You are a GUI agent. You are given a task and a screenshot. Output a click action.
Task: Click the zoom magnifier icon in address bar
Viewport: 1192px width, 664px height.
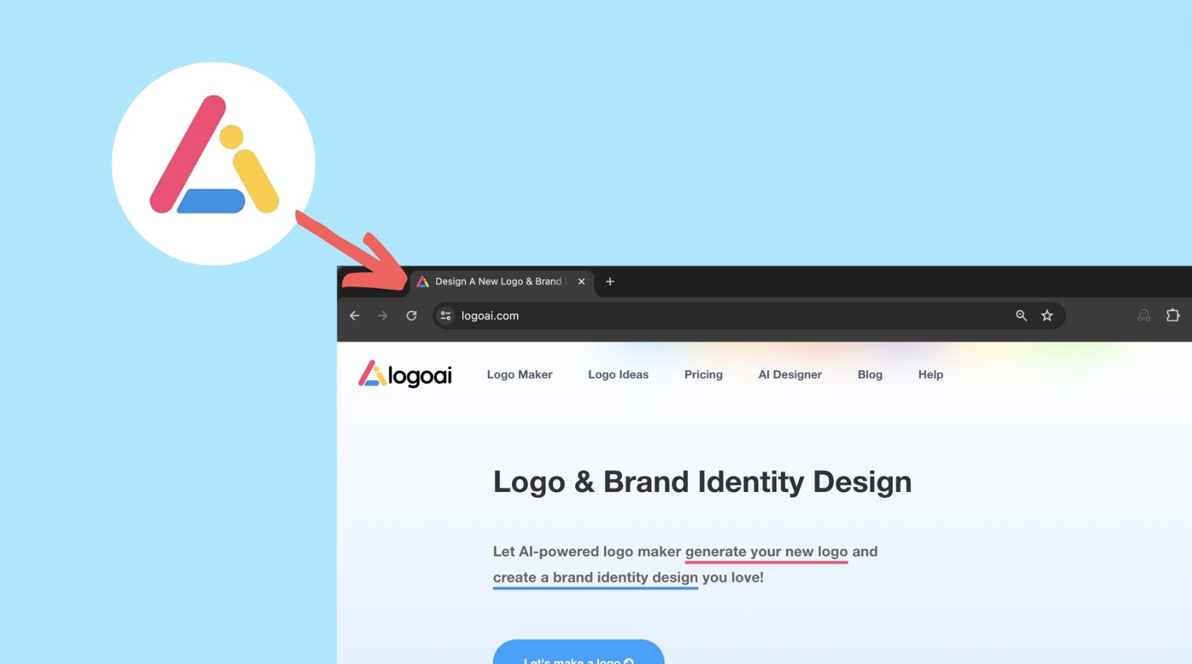[x=1021, y=316]
